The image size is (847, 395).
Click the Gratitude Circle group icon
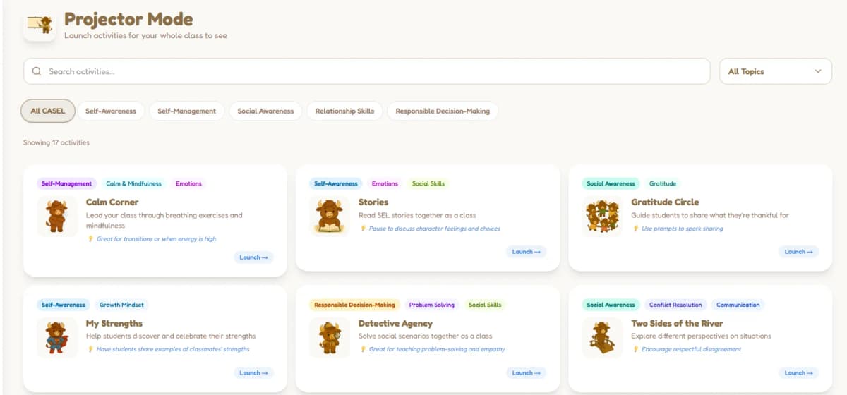(602, 216)
